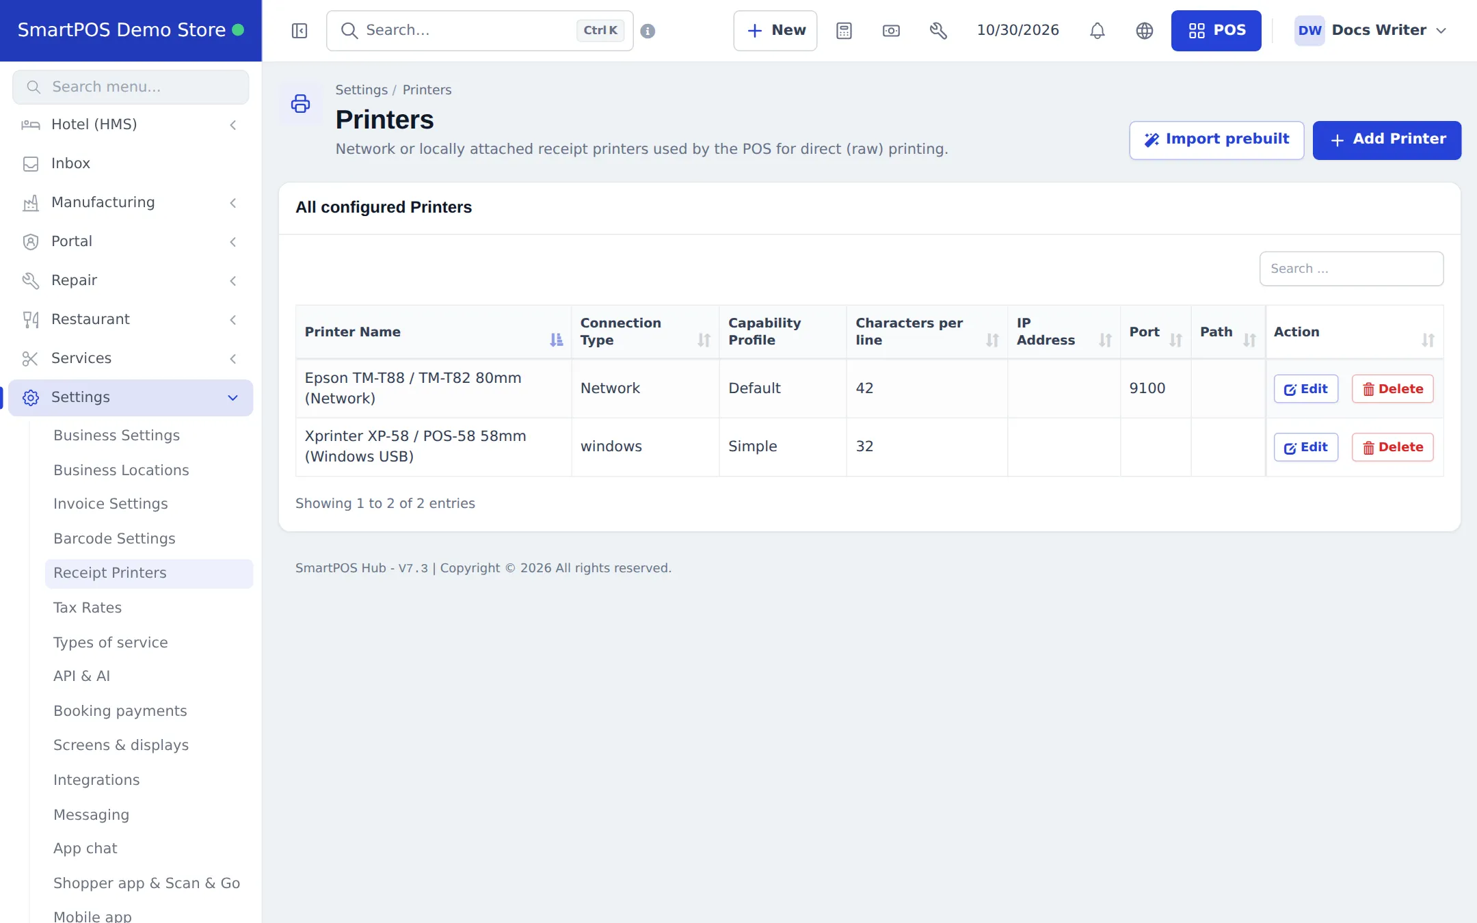
Task: Open the Inbox menu item
Action: pyautogui.click(x=130, y=163)
